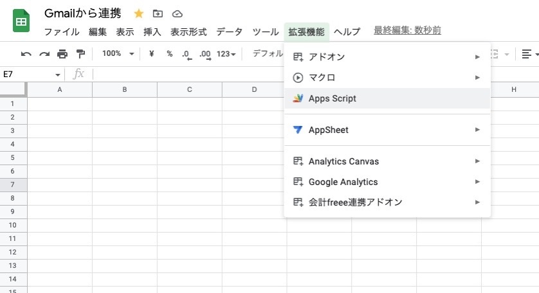Open the デフォルト font dropdown
The height and width of the screenshot is (293, 539).
[268, 53]
